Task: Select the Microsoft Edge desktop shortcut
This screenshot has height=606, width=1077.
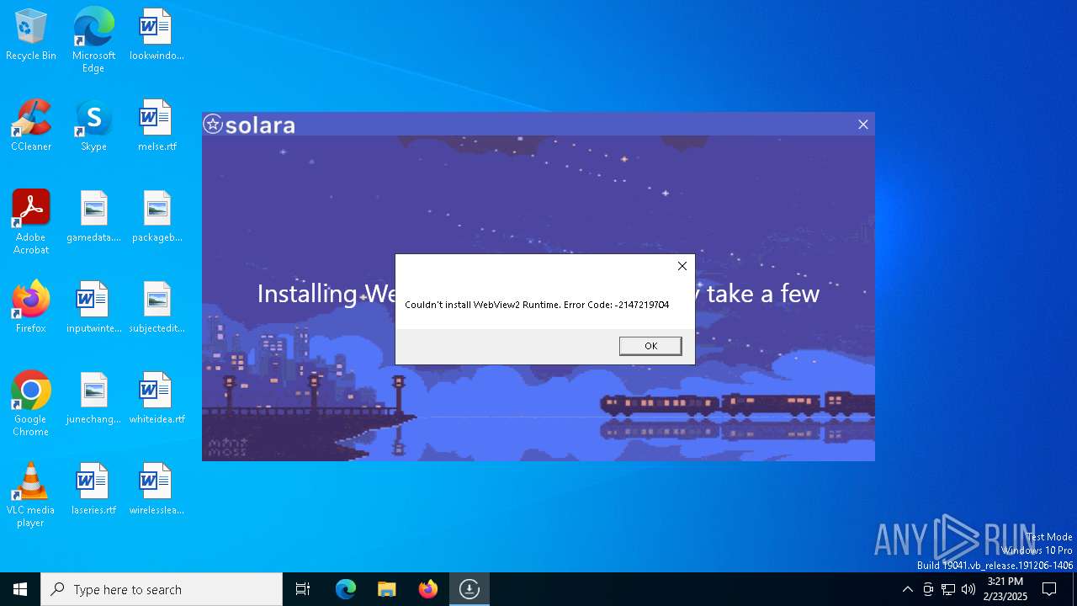Action: tap(93, 40)
